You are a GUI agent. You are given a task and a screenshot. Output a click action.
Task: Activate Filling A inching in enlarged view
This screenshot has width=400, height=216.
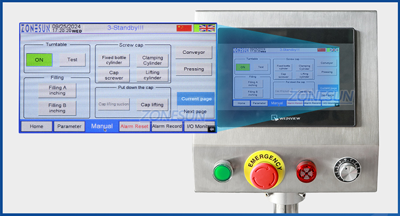(x=57, y=90)
